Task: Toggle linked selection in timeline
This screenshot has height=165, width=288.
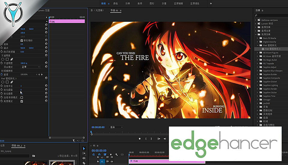Action: (x=105, y=155)
